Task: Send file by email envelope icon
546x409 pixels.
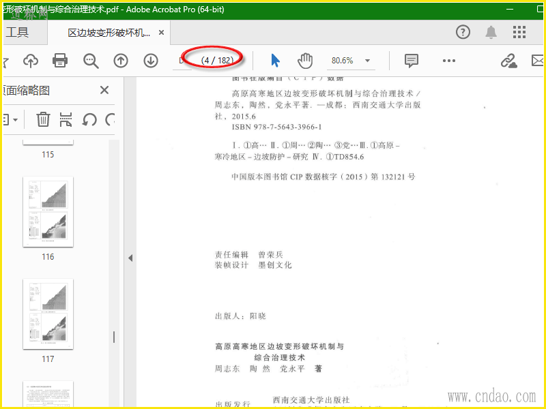Action: [x=538, y=61]
